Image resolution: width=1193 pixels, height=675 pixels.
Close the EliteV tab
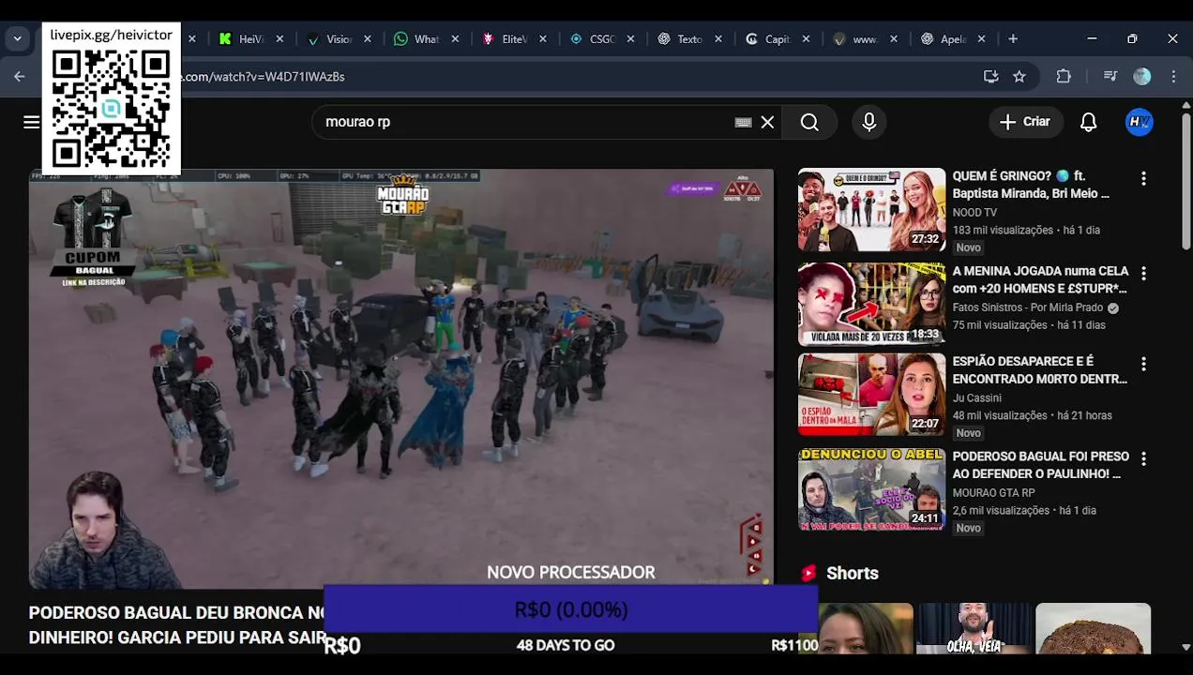543,39
